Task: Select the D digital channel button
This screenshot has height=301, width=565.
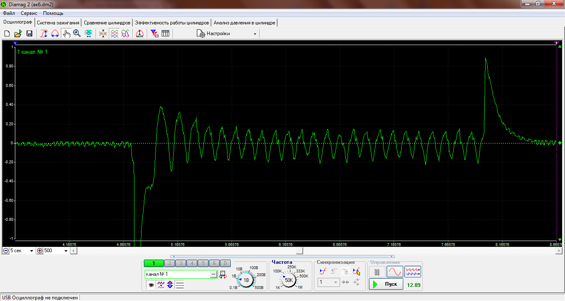Action: [225, 263]
